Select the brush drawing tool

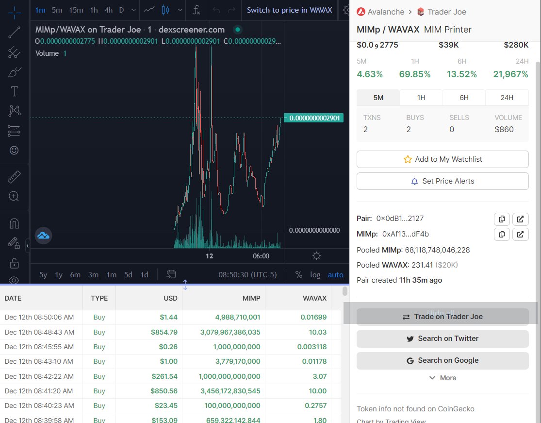pos(14,72)
